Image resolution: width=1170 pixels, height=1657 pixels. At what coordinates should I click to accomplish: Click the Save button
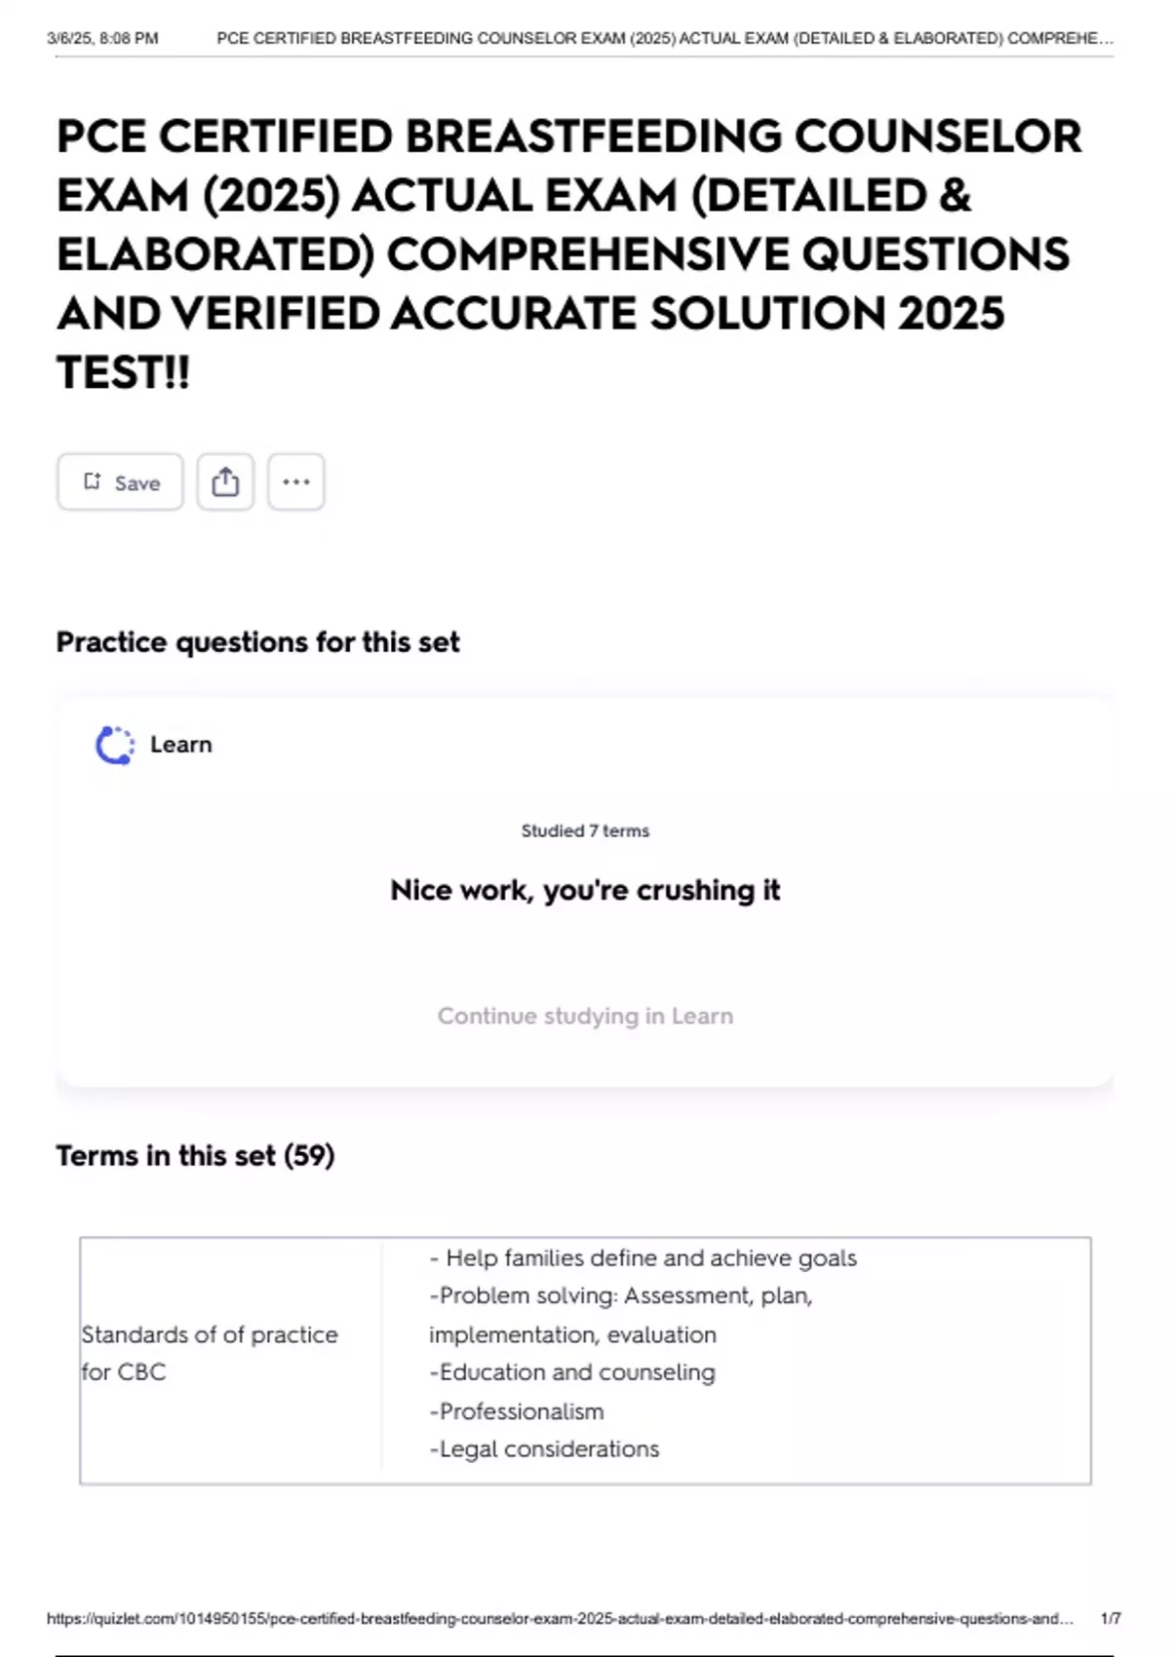pos(119,481)
